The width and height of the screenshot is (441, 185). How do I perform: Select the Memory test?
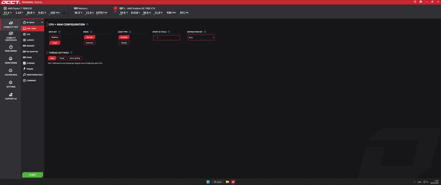pyautogui.click(x=33, y=46)
